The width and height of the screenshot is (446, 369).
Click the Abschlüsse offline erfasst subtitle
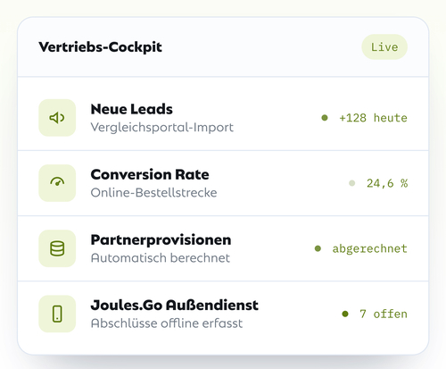pos(167,323)
